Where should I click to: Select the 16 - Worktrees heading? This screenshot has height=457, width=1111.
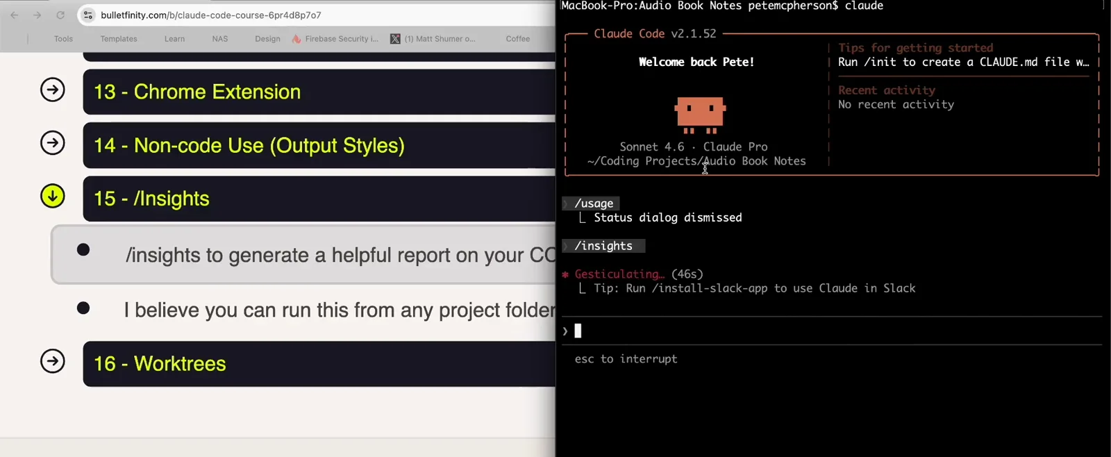tap(160, 363)
